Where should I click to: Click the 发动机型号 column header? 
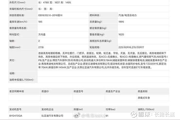coord(15,109)
